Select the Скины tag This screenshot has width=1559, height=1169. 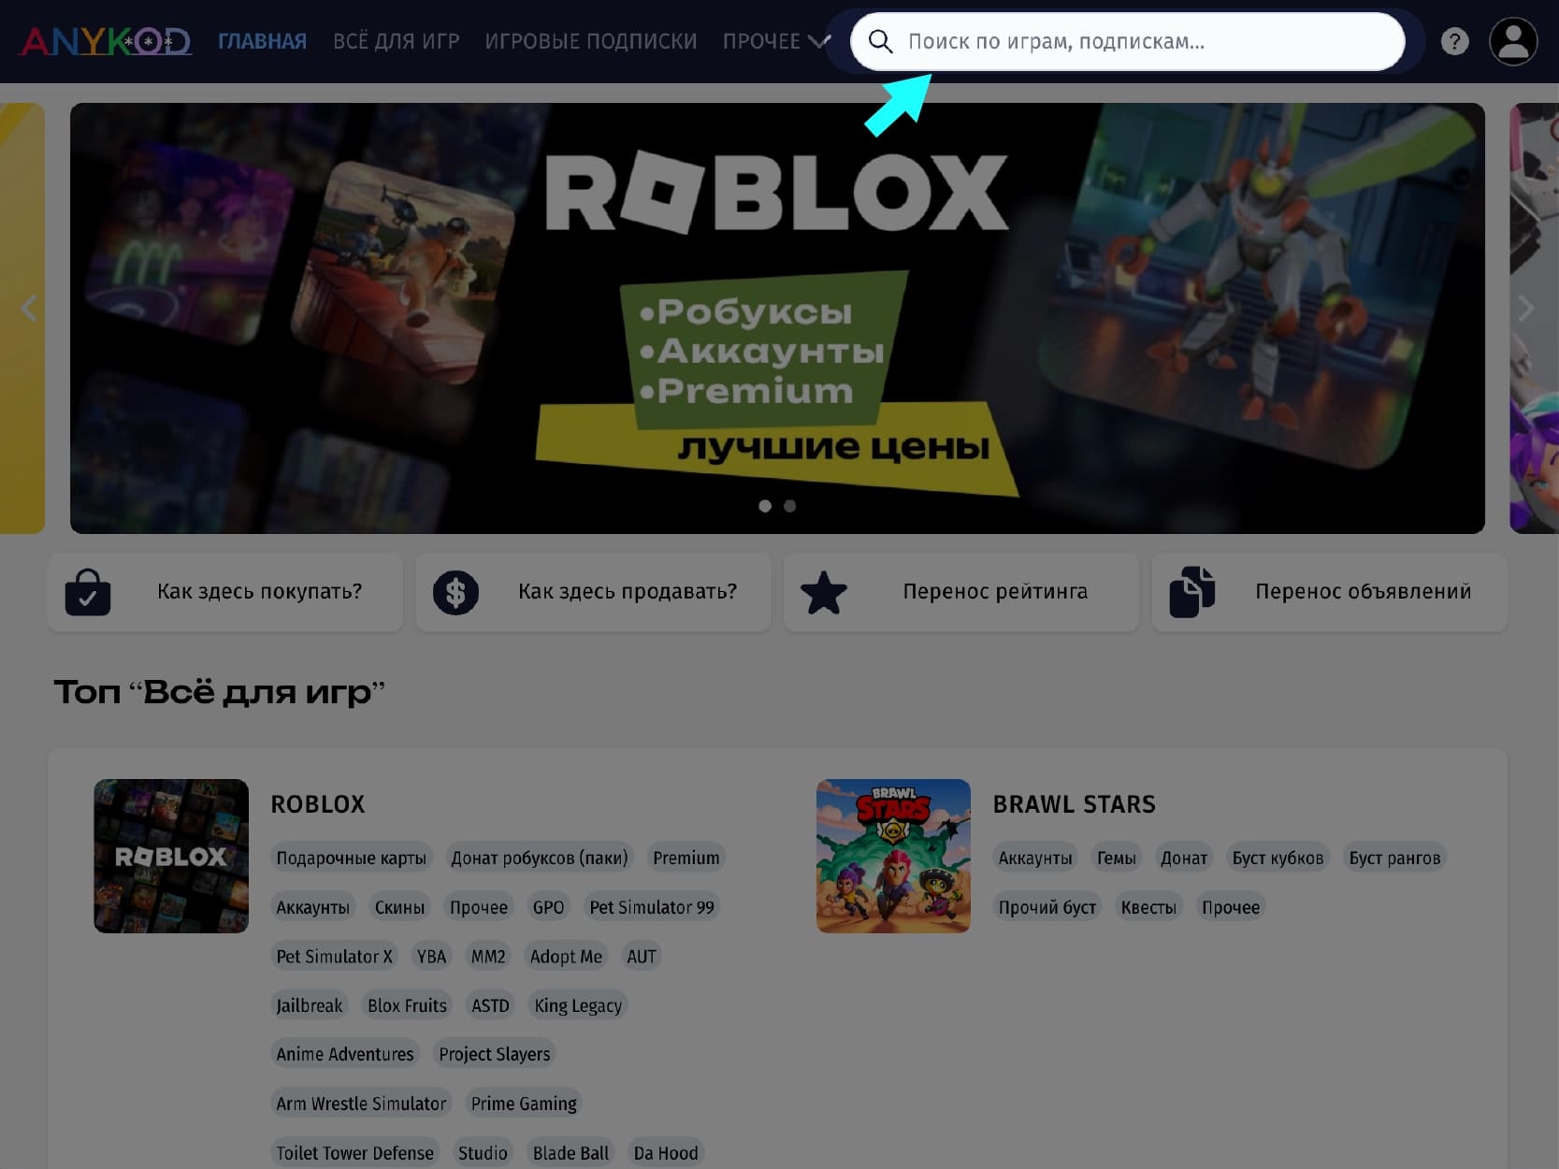(399, 907)
